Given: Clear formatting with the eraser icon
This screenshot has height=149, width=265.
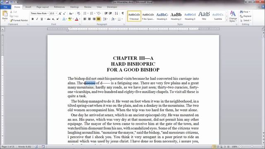Looking at the screenshot, I should tap(78, 13).
